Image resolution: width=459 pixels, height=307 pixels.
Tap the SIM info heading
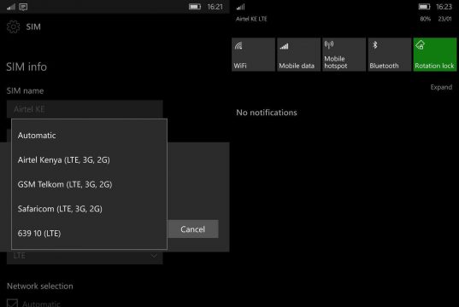[x=26, y=67]
